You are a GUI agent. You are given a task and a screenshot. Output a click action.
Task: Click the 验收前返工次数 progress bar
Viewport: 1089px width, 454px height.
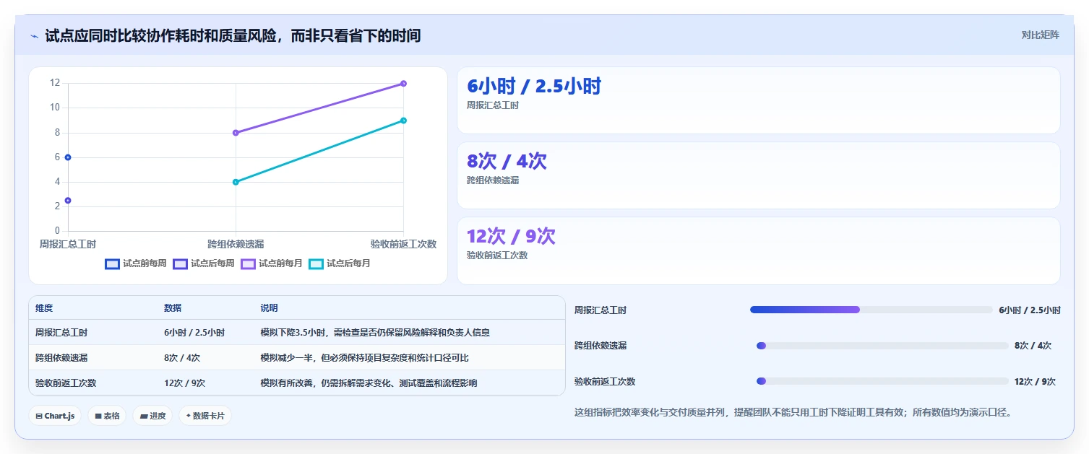pyautogui.click(x=882, y=381)
